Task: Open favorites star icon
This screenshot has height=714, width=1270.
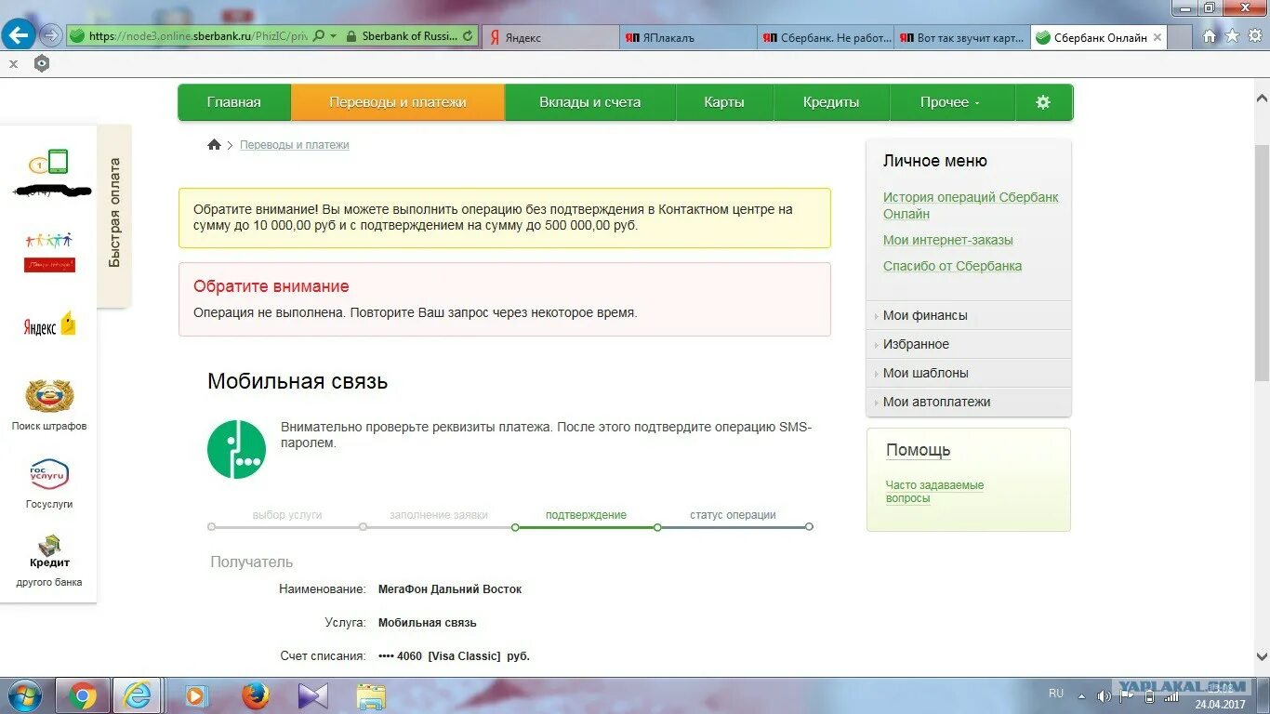Action: [1232, 36]
